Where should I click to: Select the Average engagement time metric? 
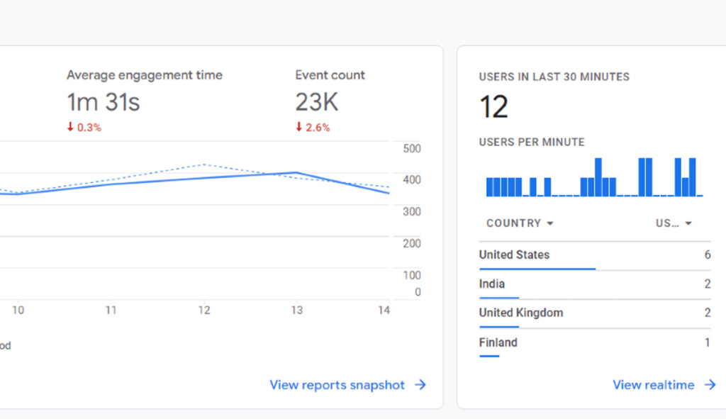144,75
